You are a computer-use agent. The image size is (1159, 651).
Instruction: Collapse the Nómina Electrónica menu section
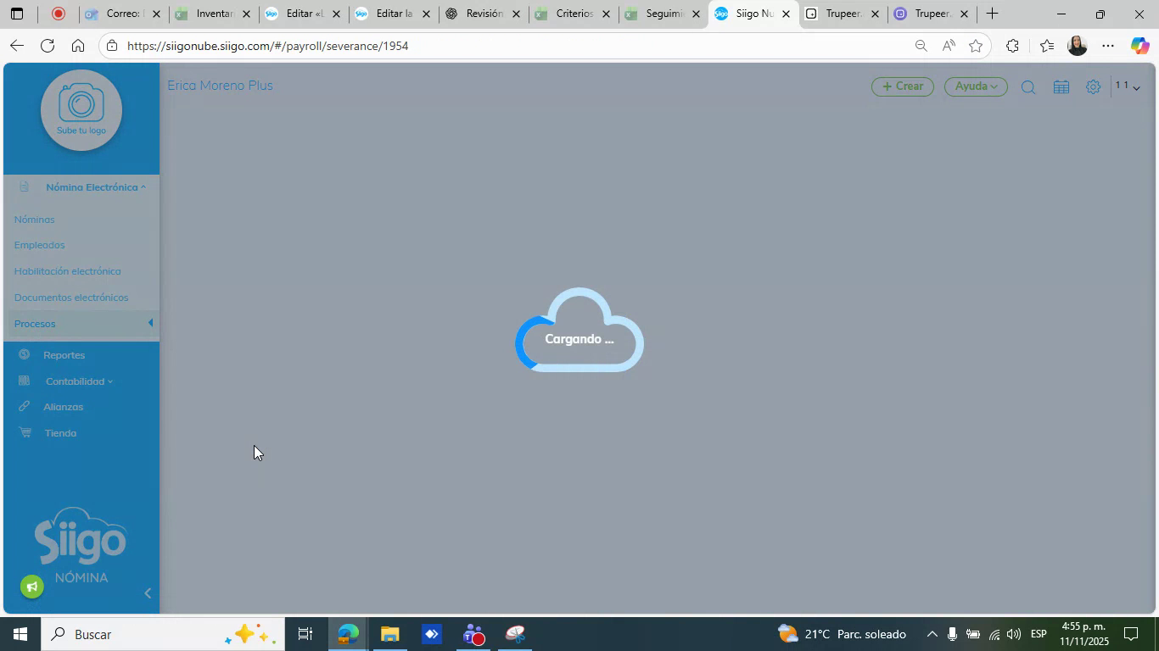[95, 187]
